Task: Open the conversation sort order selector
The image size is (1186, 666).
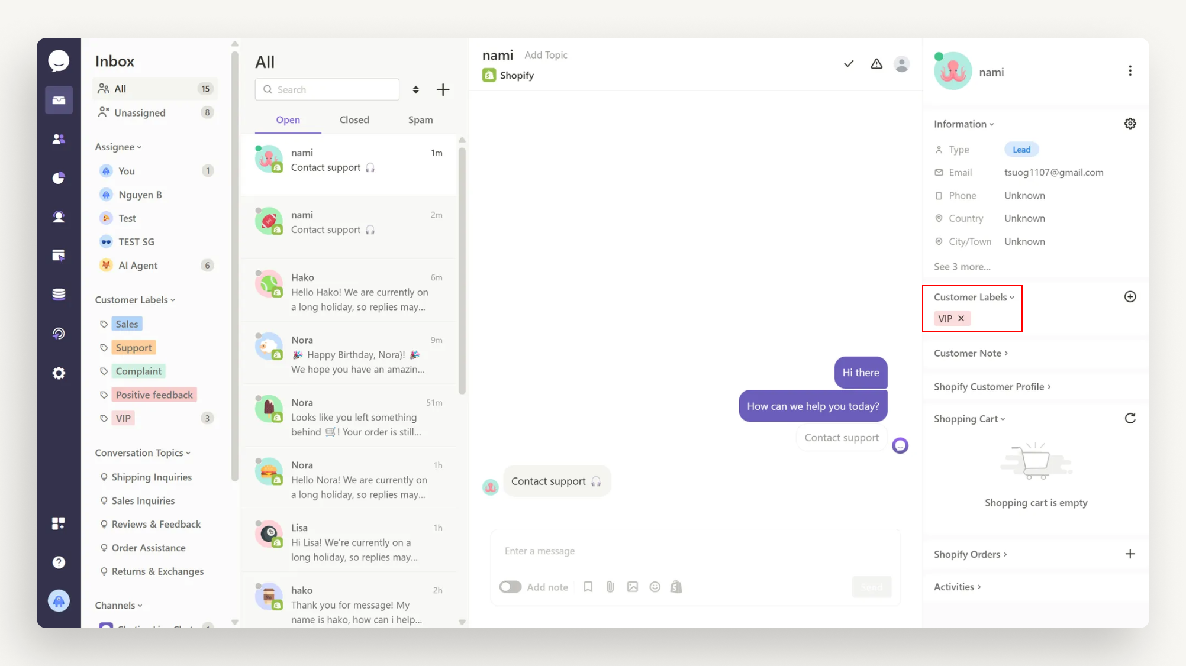Action: pos(416,90)
